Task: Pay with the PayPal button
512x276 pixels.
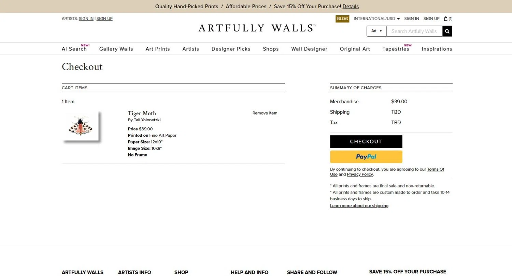Action: click(366, 157)
